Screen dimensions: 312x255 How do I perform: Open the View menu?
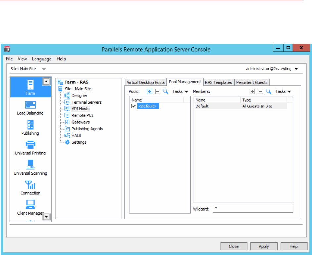(x=22, y=59)
